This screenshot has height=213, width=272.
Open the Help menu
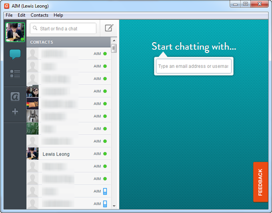click(x=58, y=15)
